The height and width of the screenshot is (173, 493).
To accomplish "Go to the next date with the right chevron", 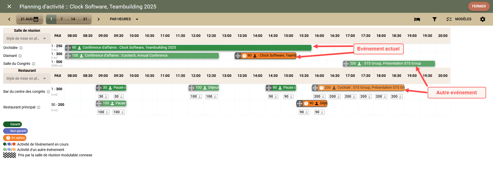I will (x=99, y=19).
